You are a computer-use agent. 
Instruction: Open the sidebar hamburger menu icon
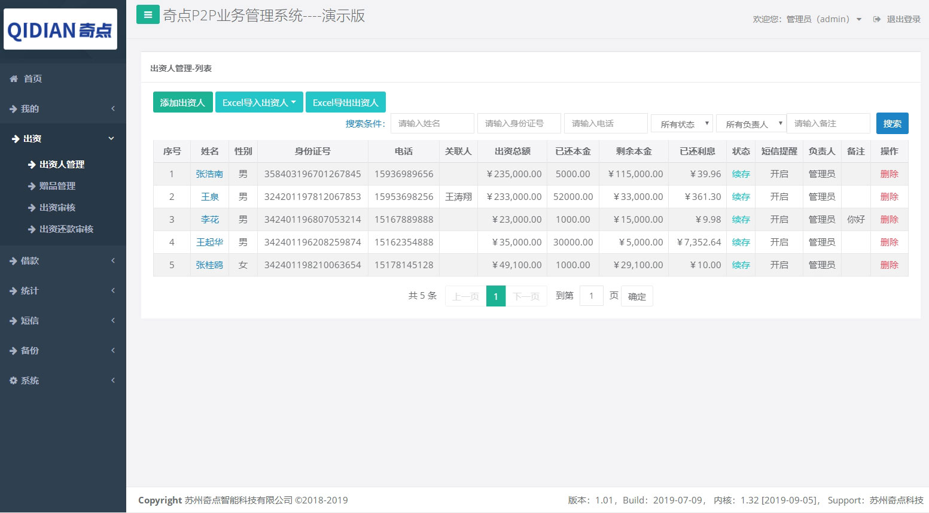coord(147,14)
